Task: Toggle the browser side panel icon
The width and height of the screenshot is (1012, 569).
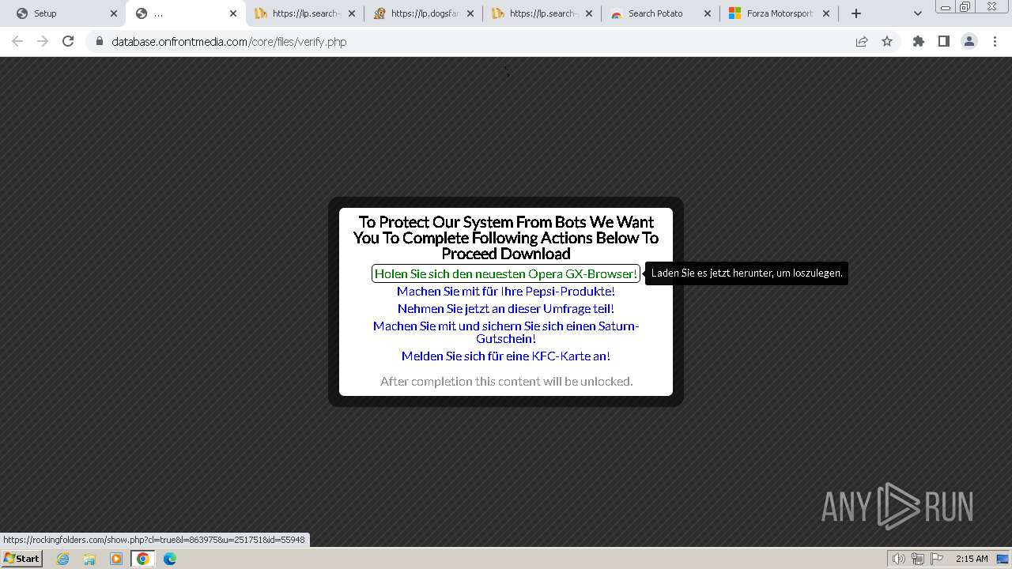Action: coord(944,41)
